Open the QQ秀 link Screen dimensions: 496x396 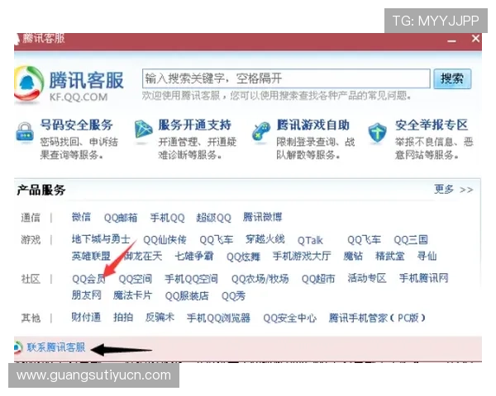(233, 296)
